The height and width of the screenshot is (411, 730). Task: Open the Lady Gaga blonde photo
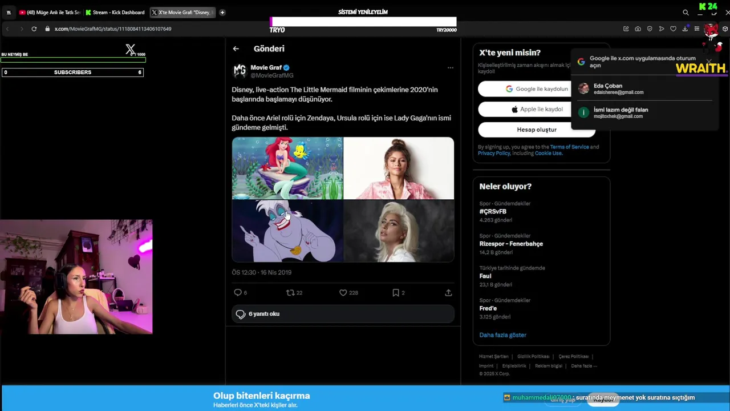tap(399, 231)
